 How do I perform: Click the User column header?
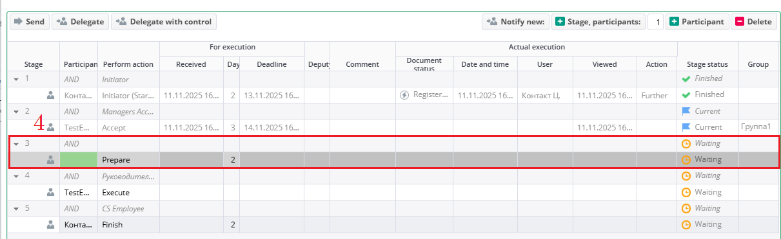click(x=545, y=64)
